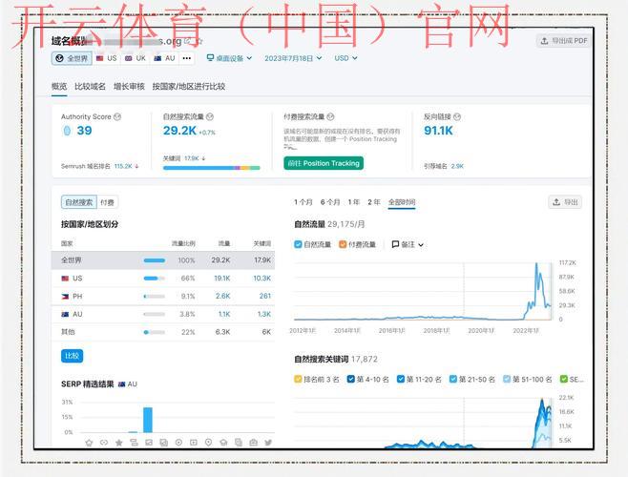The image size is (628, 477).
Task: Select the graduation cap SERP feature icon
Action: (223, 443)
